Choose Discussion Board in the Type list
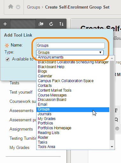Image resolution: width=121 pixels, height=163 pixels. click(52, 100)
